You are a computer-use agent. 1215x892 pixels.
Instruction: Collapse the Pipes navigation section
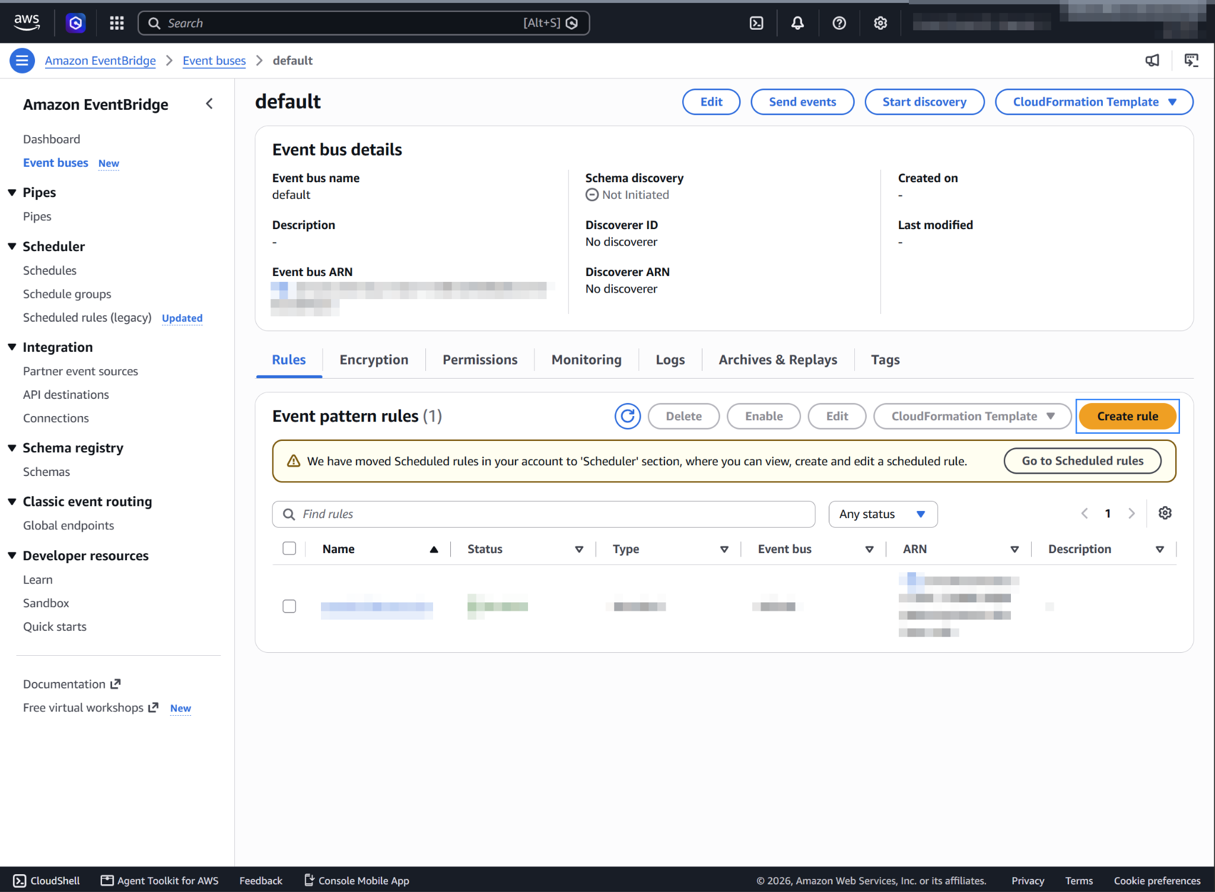click(12, 192)
